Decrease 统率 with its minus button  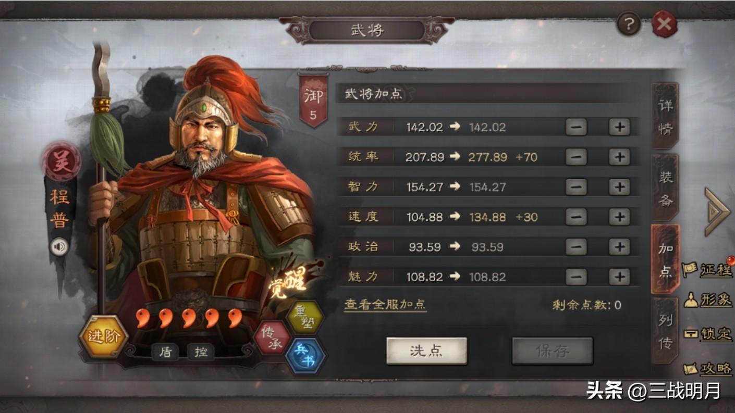[576, 157]
